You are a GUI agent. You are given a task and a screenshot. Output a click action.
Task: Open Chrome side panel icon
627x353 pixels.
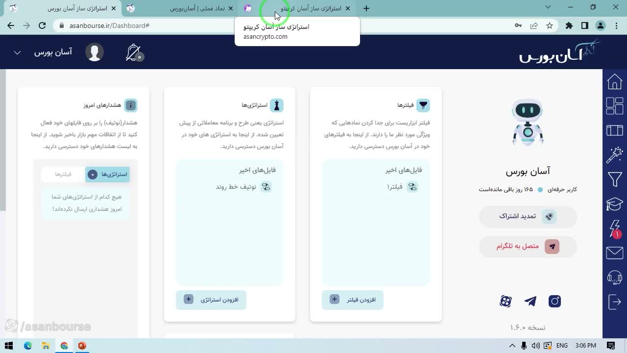(x=585, y=25)
